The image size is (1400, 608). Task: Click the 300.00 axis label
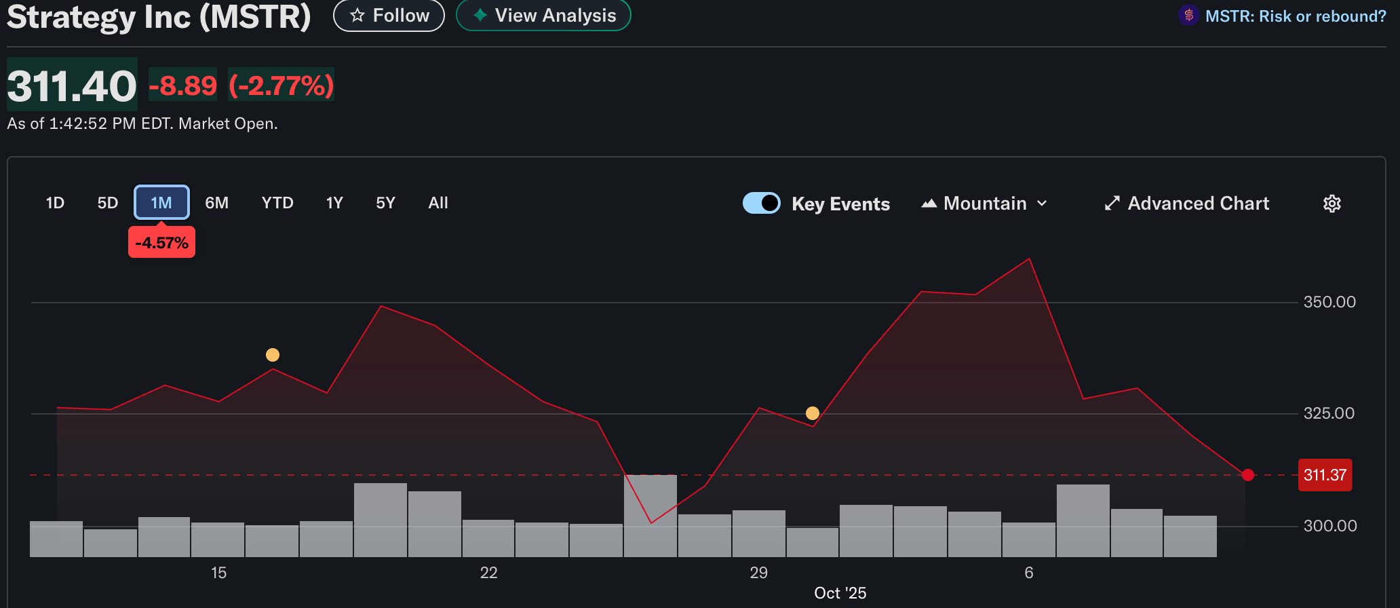point(1330,526)
